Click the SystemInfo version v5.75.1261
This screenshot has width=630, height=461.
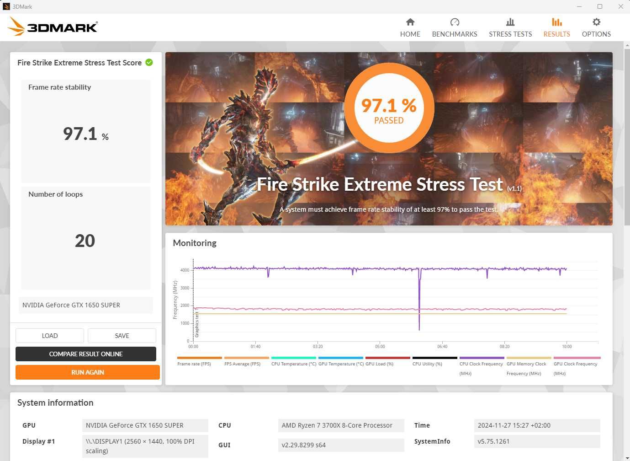pyautogui.click(x=537, y=441)
